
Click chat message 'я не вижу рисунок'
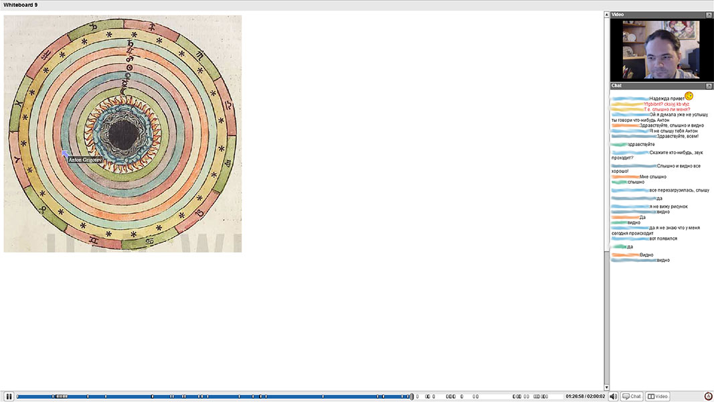668,206
